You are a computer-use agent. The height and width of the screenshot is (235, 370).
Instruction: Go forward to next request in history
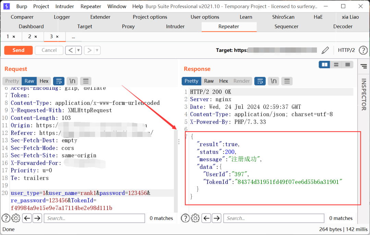(89, 50)
